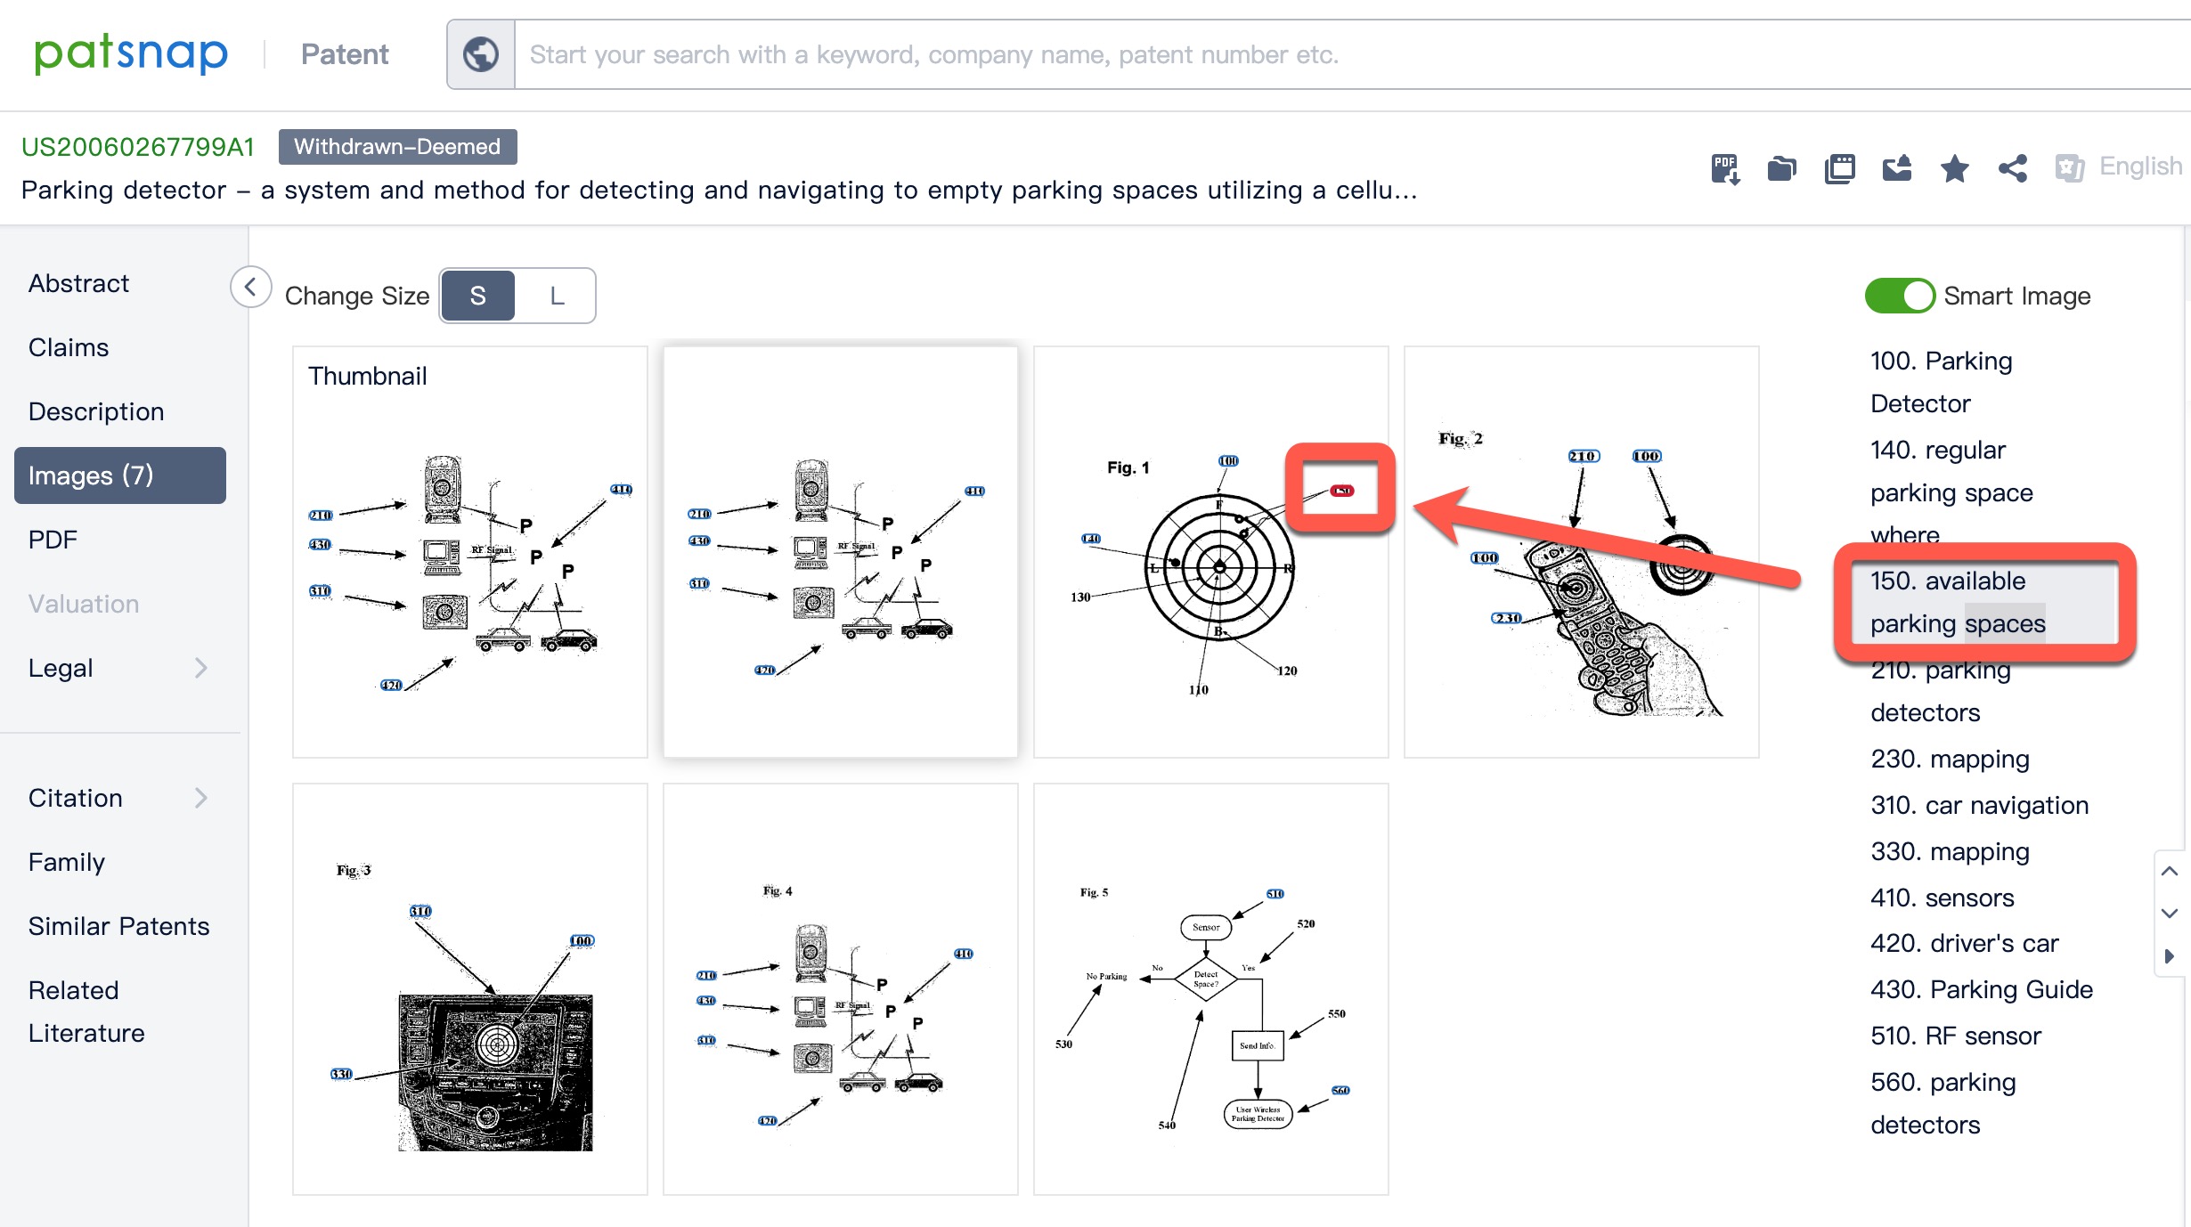Screen dimensions: 2191x1227
Task: Click the globe icon beside search box
Action: [x=481, y=54]
